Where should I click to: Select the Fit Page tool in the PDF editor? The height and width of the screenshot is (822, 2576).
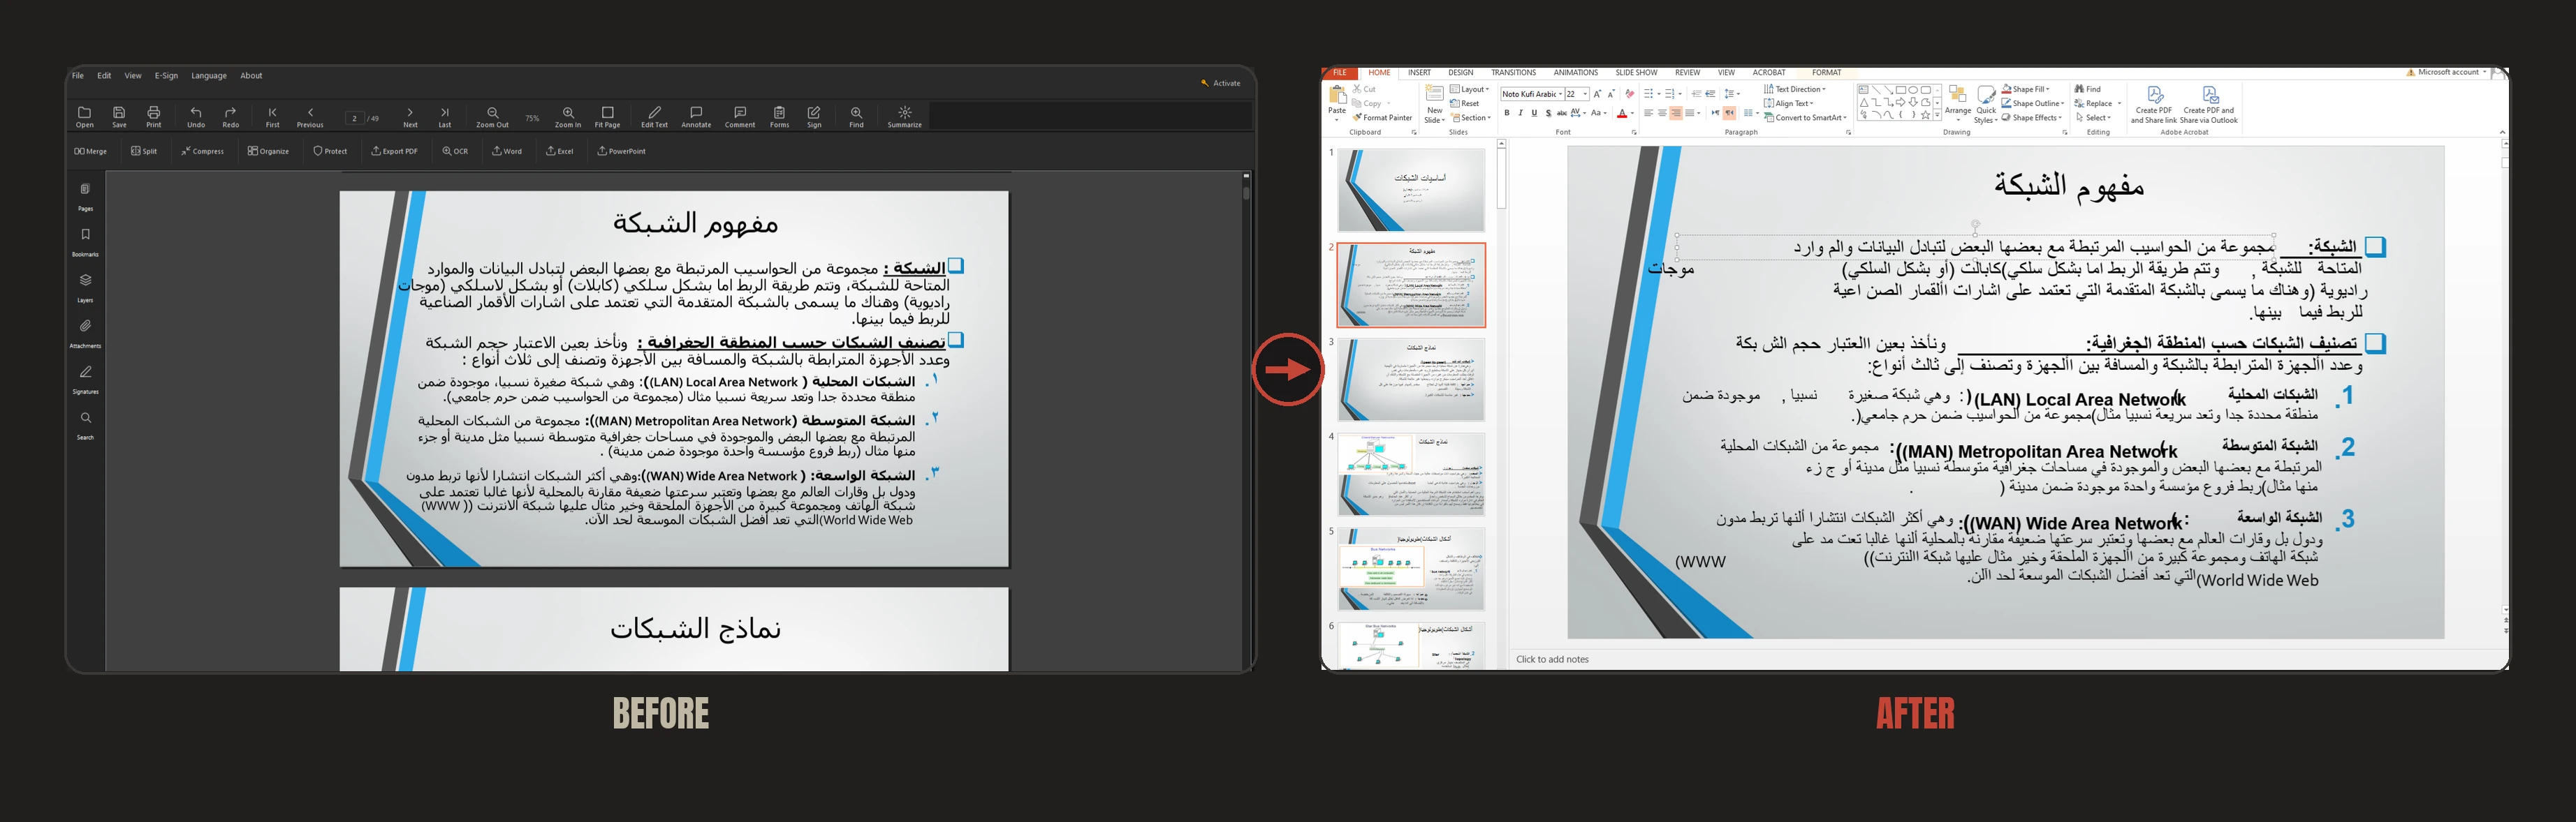click(x=607, y=117)
